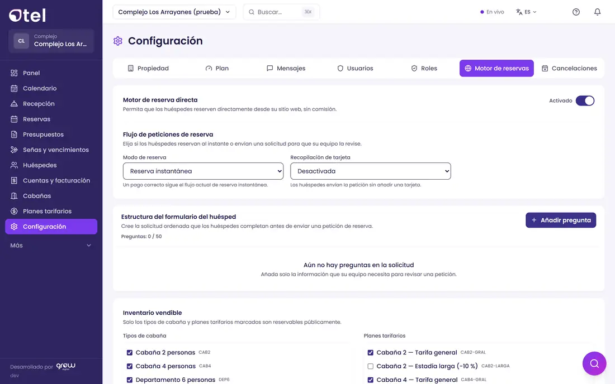The image size is (615, 384).
Task: Select the Señas y vencimientos icon
Action: tap(14, 150)
